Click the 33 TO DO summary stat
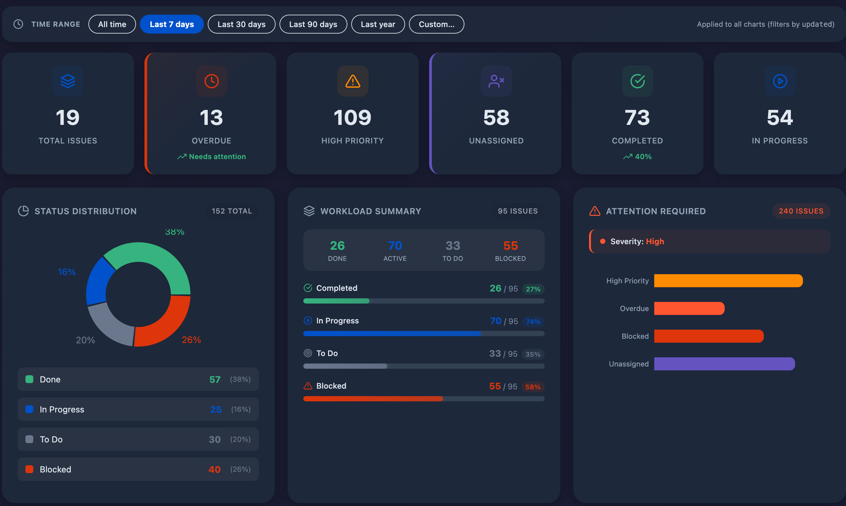Image resolution: width=846 pixels, height=506 pixels. [452, 250]
